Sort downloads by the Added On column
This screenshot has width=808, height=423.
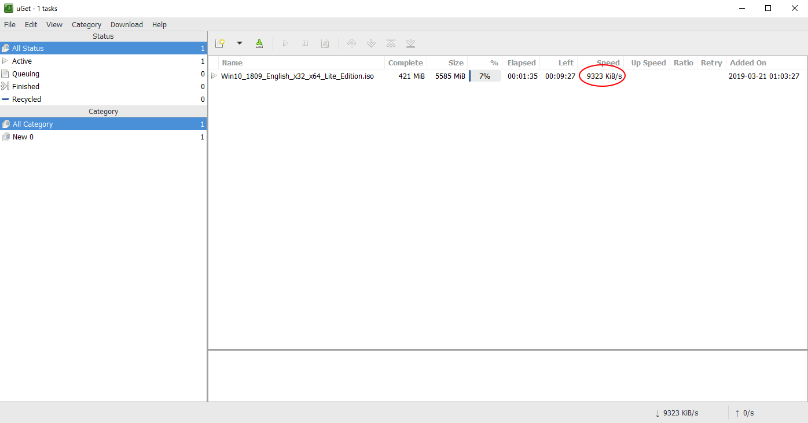748,63
